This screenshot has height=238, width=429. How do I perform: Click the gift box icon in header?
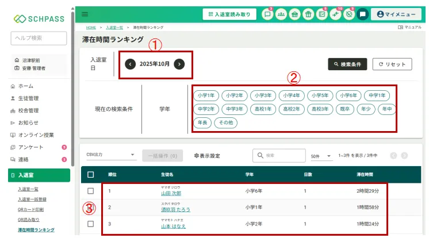point(308,14)
